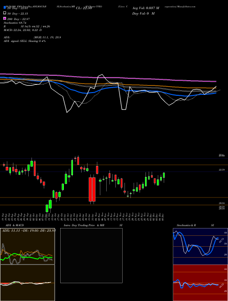This screenshot has height=301, width=228.
Task: Click the "Day Vol: 0 M" label
Action: 143,13
